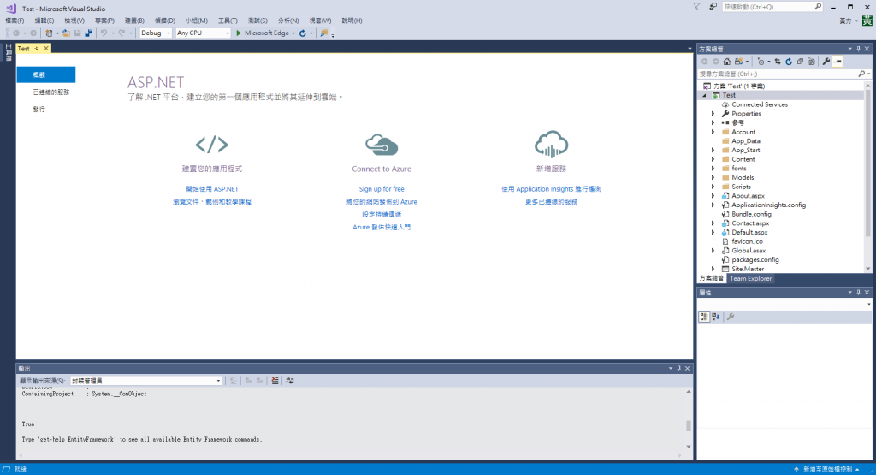Click the solution/folder view switch icon
The height and width of the screenshot is (475, 876).
coord(738,62)
